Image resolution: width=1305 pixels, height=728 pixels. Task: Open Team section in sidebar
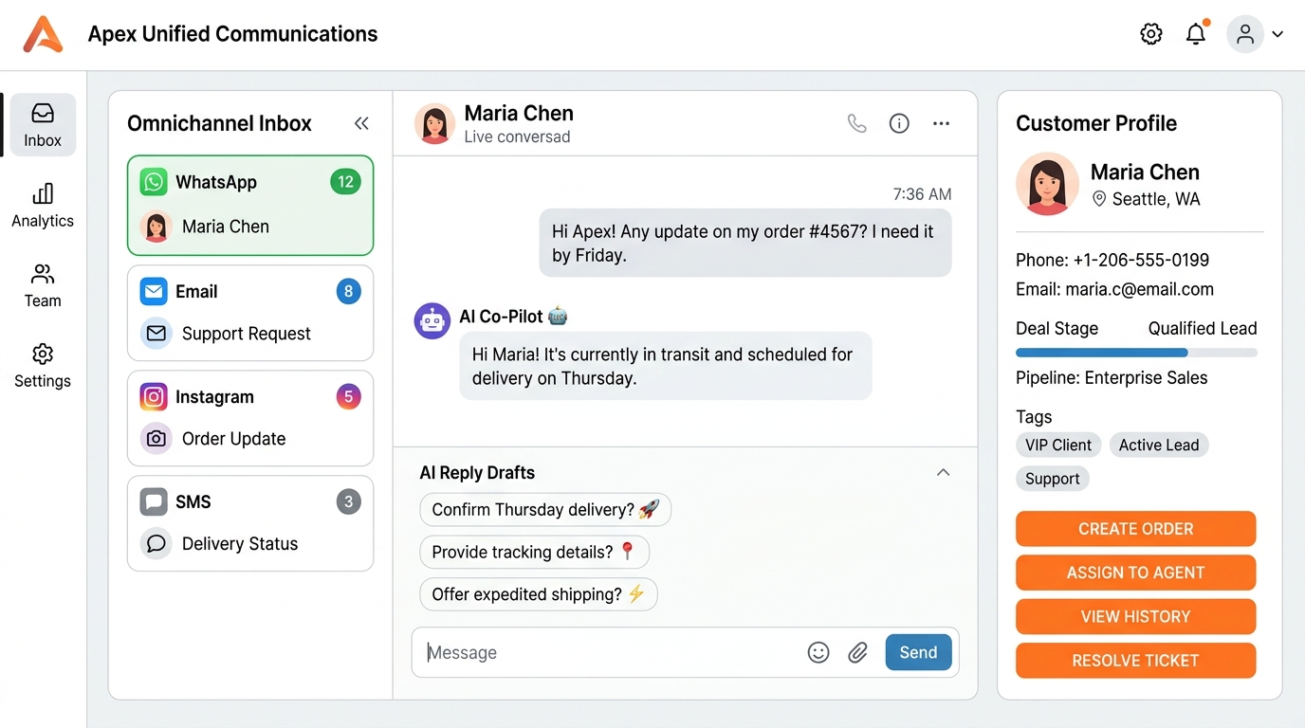(43, 285)
